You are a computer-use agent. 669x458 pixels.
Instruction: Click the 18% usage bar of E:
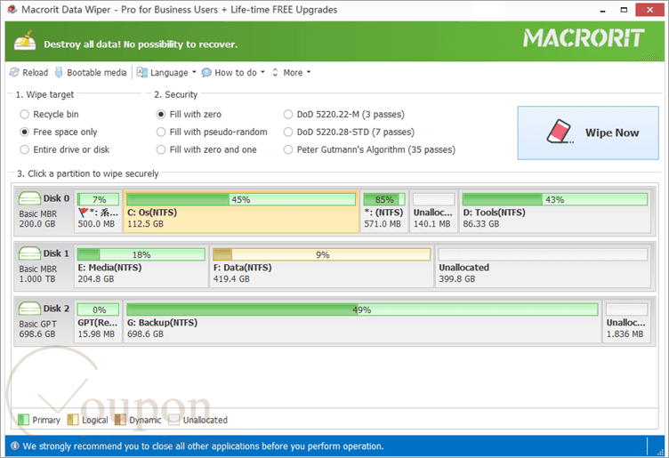click(141, 254)
